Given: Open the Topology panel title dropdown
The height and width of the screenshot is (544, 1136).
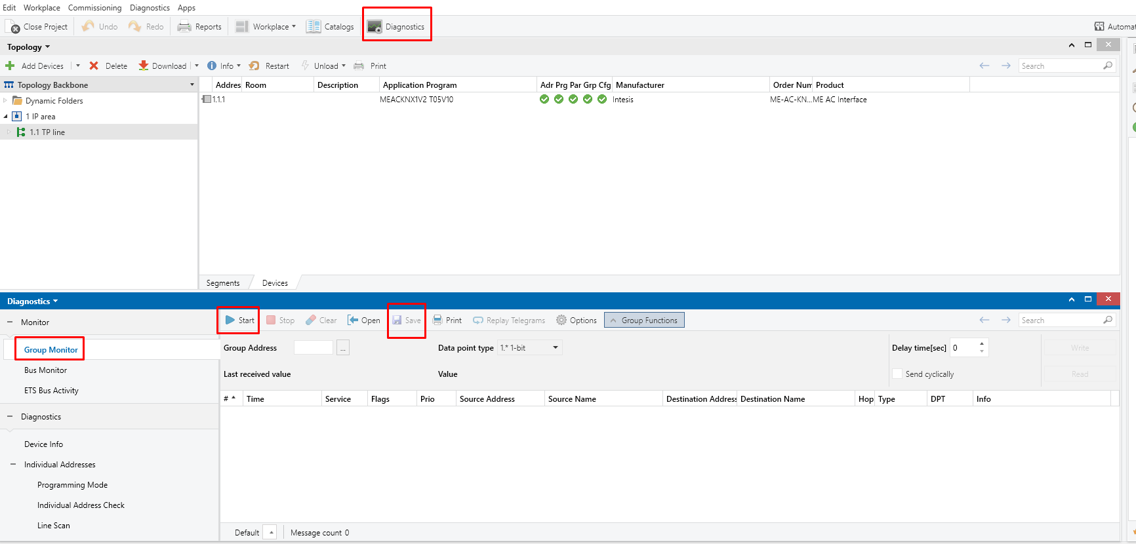Looking at the screenshot, I should coord(47,47).
